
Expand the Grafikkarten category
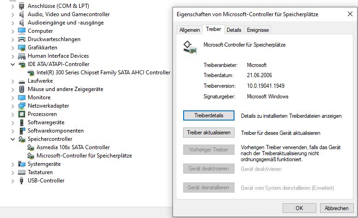point(12,48)
